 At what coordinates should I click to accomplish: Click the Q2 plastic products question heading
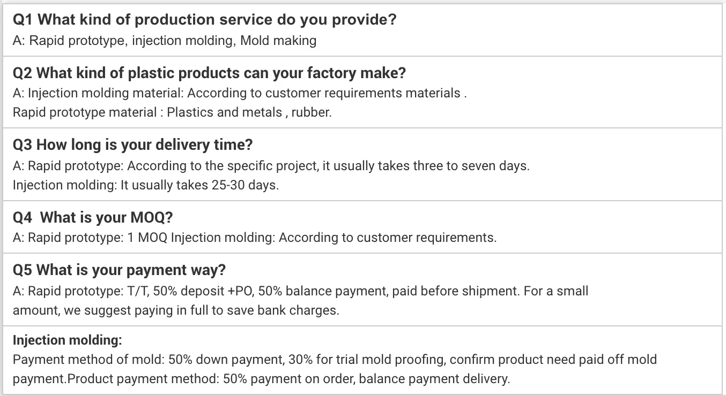click(209, 73)
